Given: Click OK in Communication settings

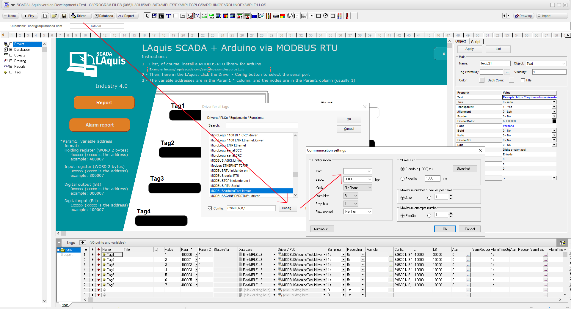Looking at the screenshot, I should click(x=445, y=229).
